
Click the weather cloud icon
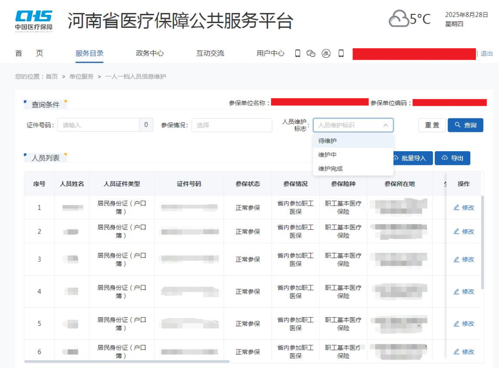(x=397, y=18)
